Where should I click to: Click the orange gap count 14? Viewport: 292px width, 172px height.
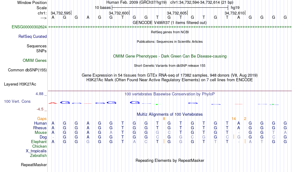(x=234, y=119)
